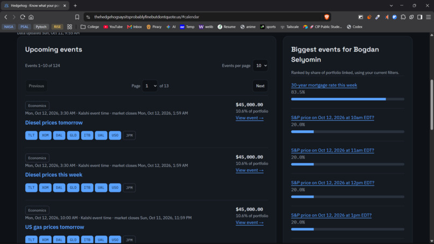This screenshot has width=434, height=244.
Task: Click the Previous page button
Action: (36, 86)
